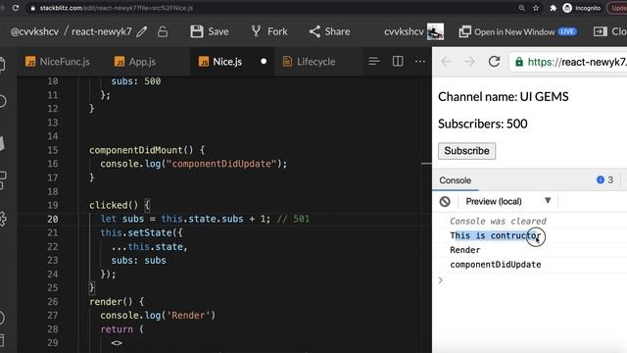Open the Lifecycle tab
The height and width of the screenshot is (353, 627).
(x=310, y=62)
